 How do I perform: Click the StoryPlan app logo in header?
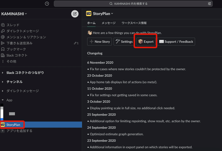89,14
